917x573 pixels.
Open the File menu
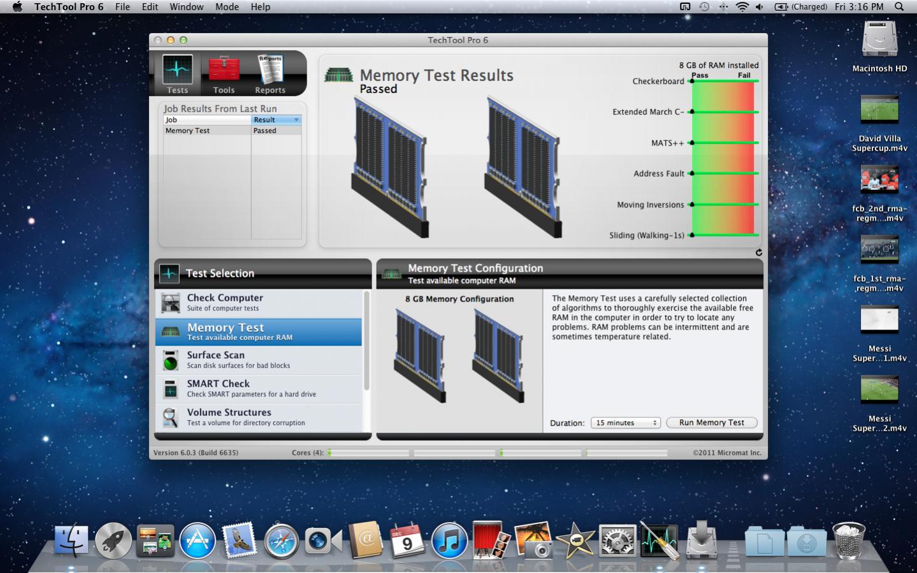coord(122,6)
